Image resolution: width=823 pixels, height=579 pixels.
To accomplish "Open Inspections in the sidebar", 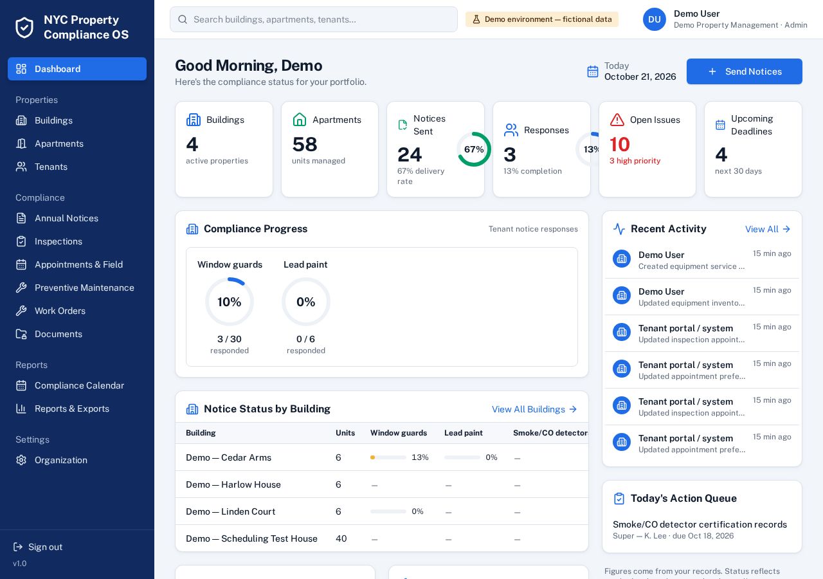I will click(x=77, y=241).
